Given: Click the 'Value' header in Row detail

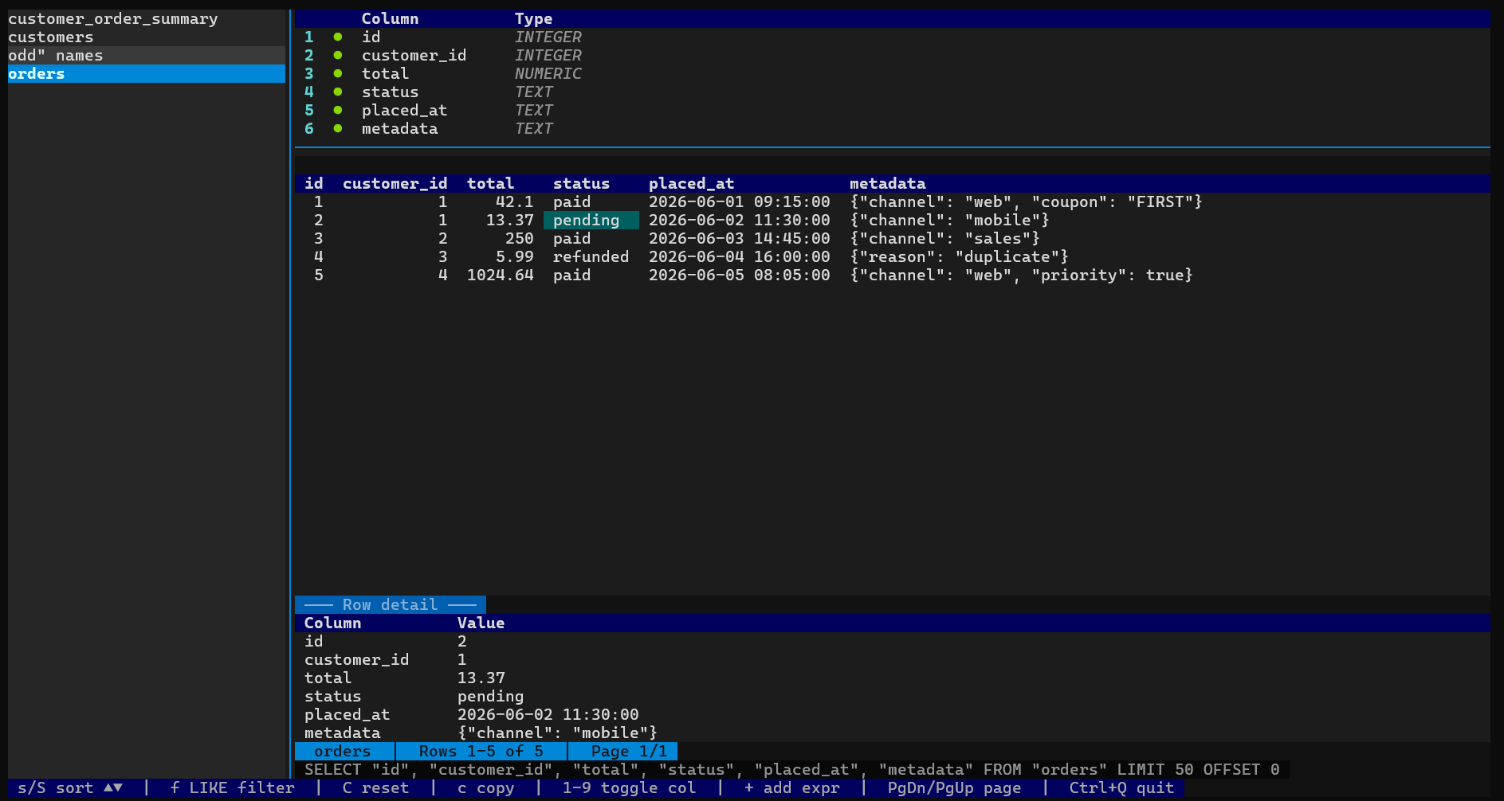Looking at the screenshot, I should point(481,623).
